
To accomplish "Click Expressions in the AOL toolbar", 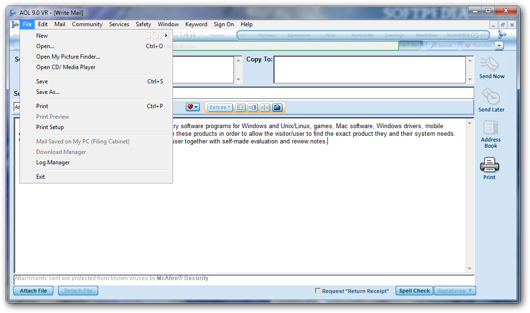I will click(298, 35).
